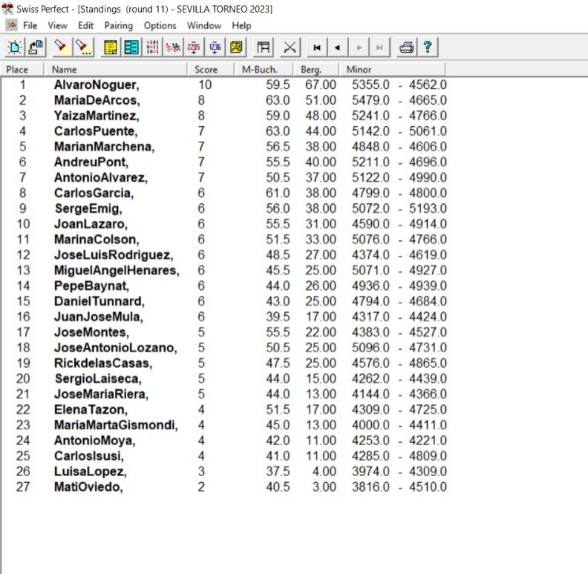
Task: Click the Berg. column header
Action: [316, 69]
